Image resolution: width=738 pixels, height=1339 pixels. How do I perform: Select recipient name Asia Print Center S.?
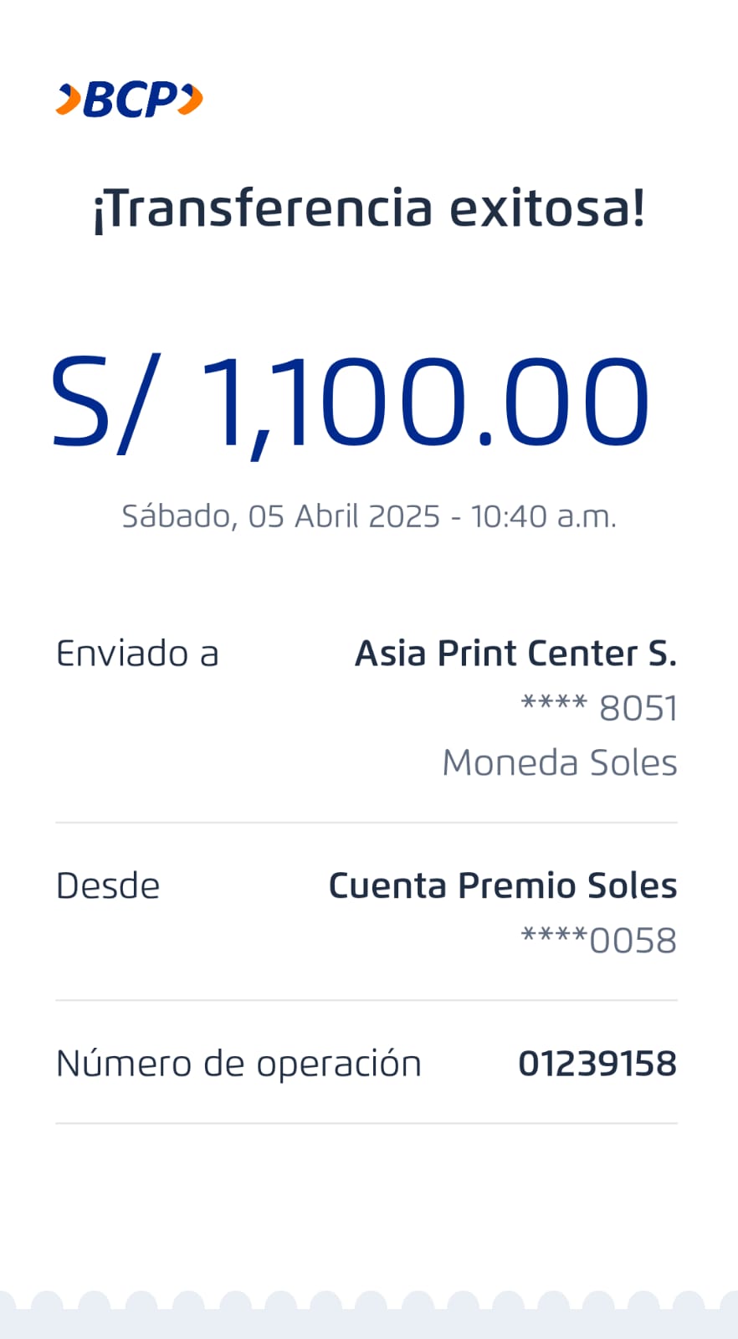click(x=515, y=654)
